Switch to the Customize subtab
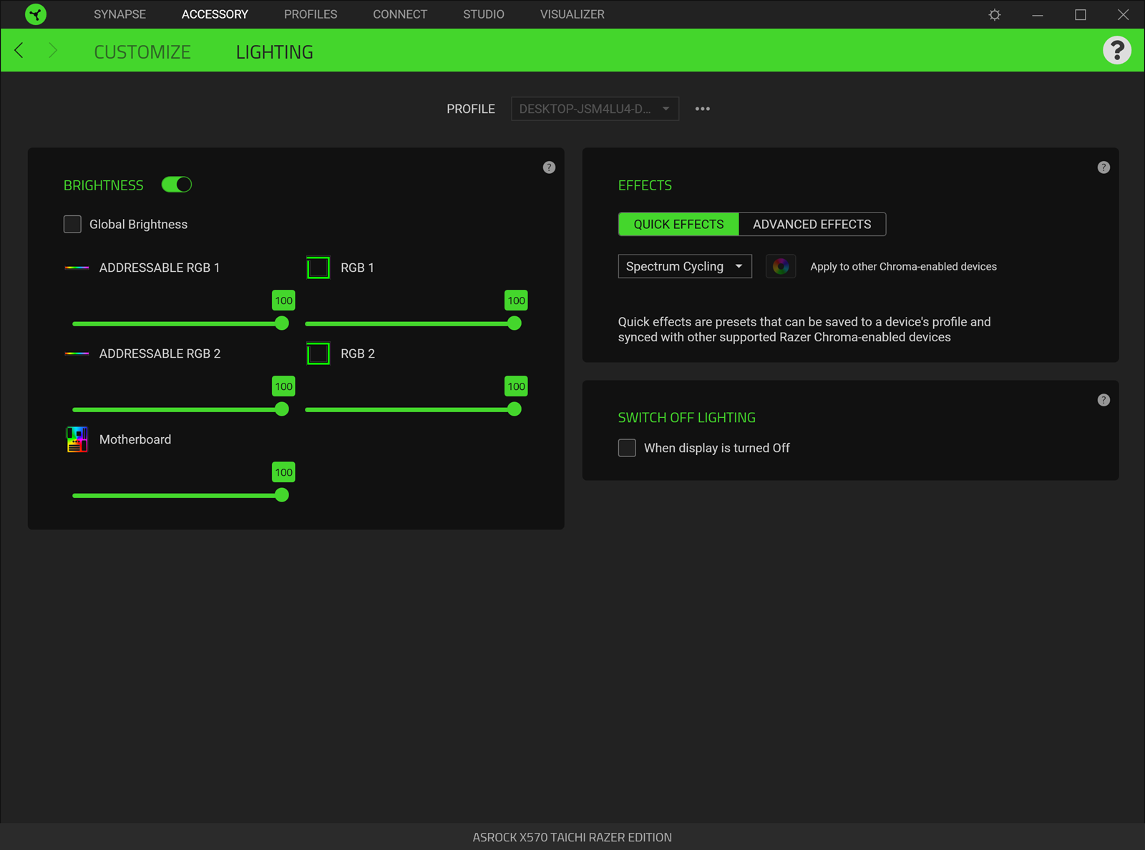Screen dimensions: 1145x850 142,52
